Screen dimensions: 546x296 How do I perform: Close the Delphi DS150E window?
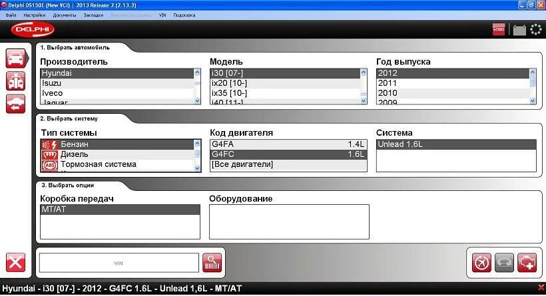[541, 5]
